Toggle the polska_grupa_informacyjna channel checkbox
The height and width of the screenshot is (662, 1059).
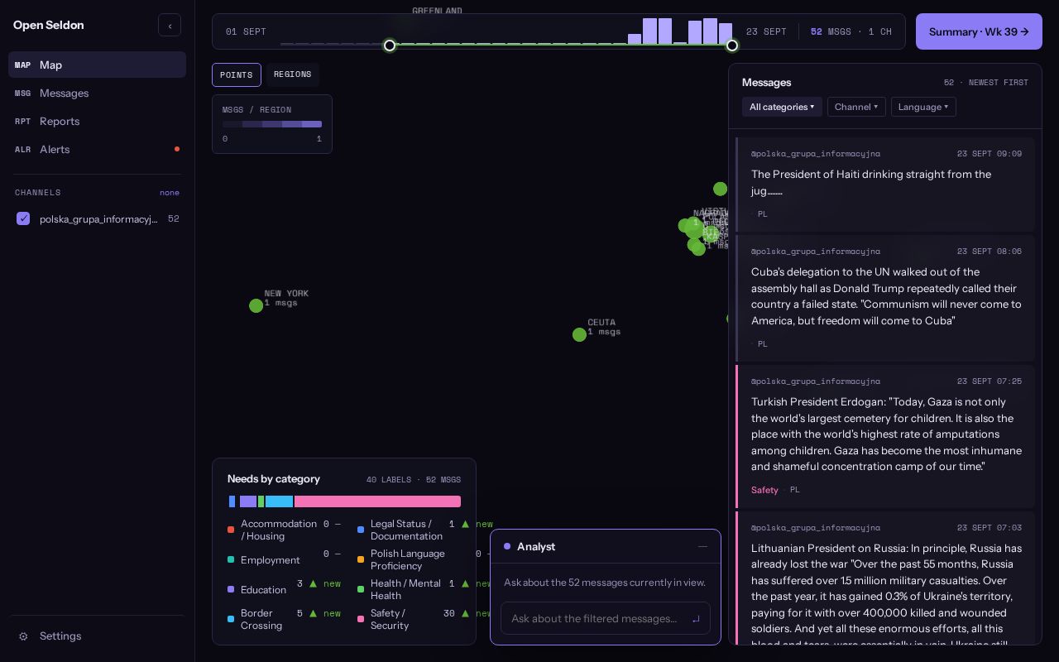23,218
